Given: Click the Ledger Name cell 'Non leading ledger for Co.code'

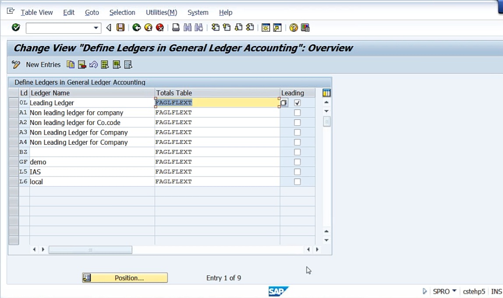Looking at the screenshot, I should [92, 123].
